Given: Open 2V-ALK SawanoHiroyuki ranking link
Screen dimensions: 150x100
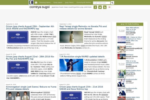Looking at the screenshot, I should coord(129,46).
